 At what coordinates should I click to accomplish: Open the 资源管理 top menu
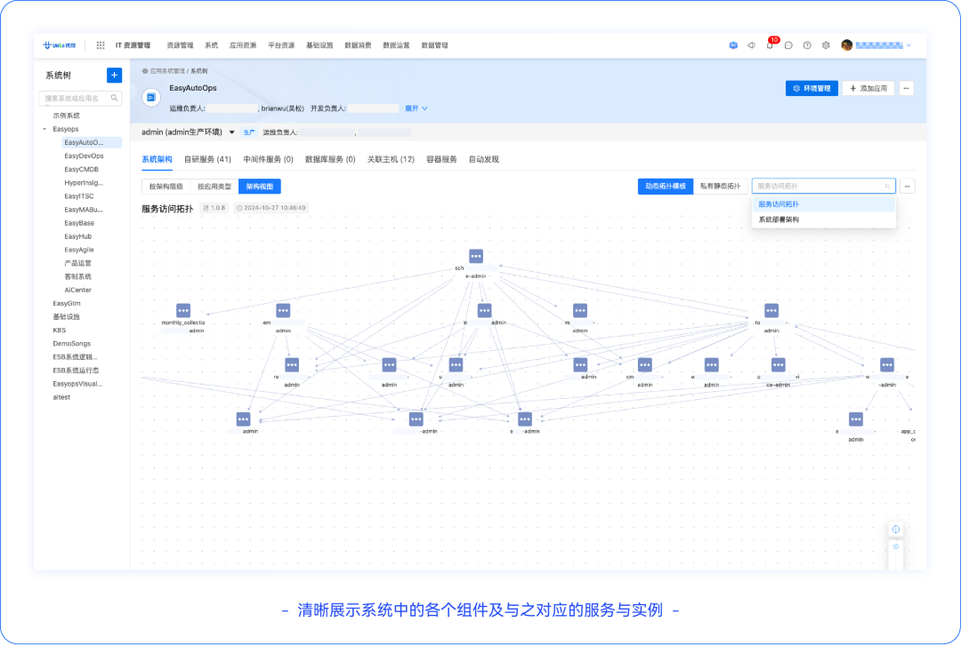click(x=180, y=45)
